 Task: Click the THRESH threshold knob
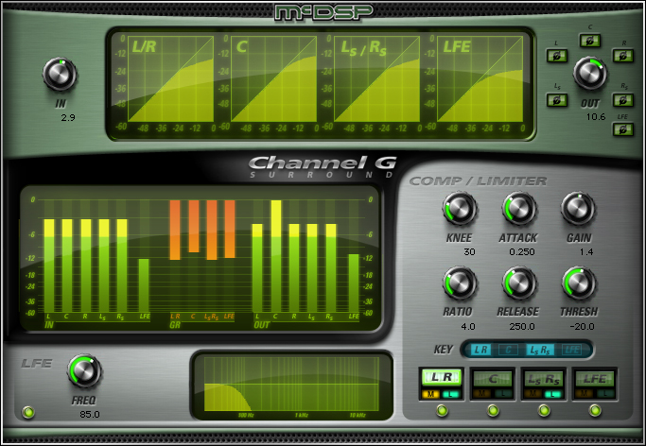pos(579,283)
